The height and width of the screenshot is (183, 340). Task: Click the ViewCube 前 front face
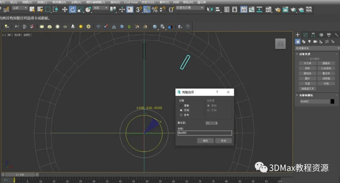tap(280, 44)
